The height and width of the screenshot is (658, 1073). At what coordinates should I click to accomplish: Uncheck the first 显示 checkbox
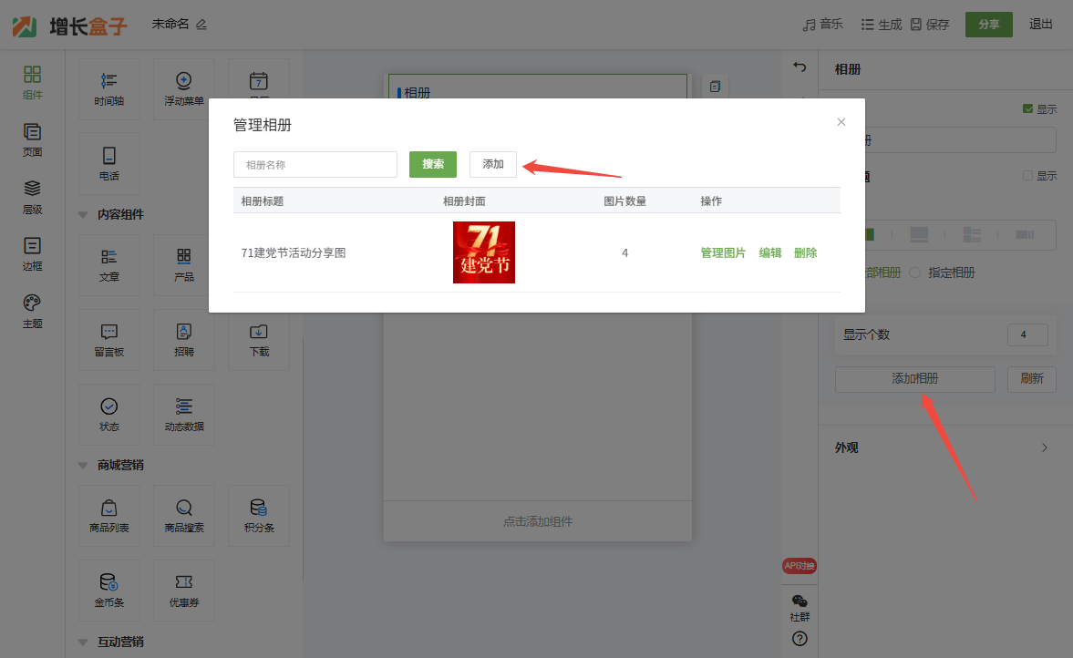[x=1028, y=109]
